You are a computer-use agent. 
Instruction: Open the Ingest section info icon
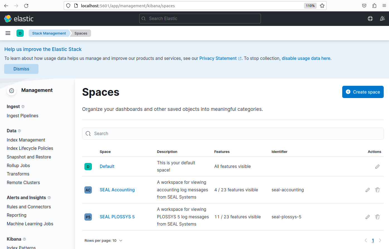tap(23, 106)
